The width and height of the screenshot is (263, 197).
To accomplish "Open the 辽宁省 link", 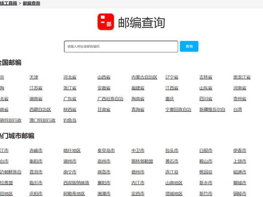I will click(172, 77).
